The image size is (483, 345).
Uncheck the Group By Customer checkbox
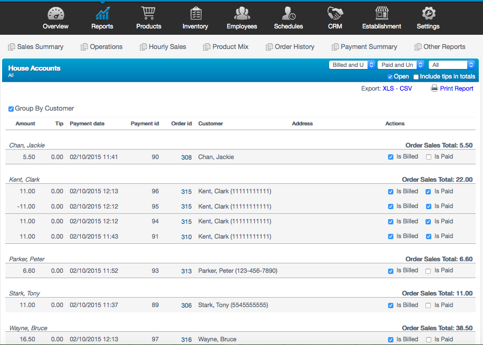12,109
